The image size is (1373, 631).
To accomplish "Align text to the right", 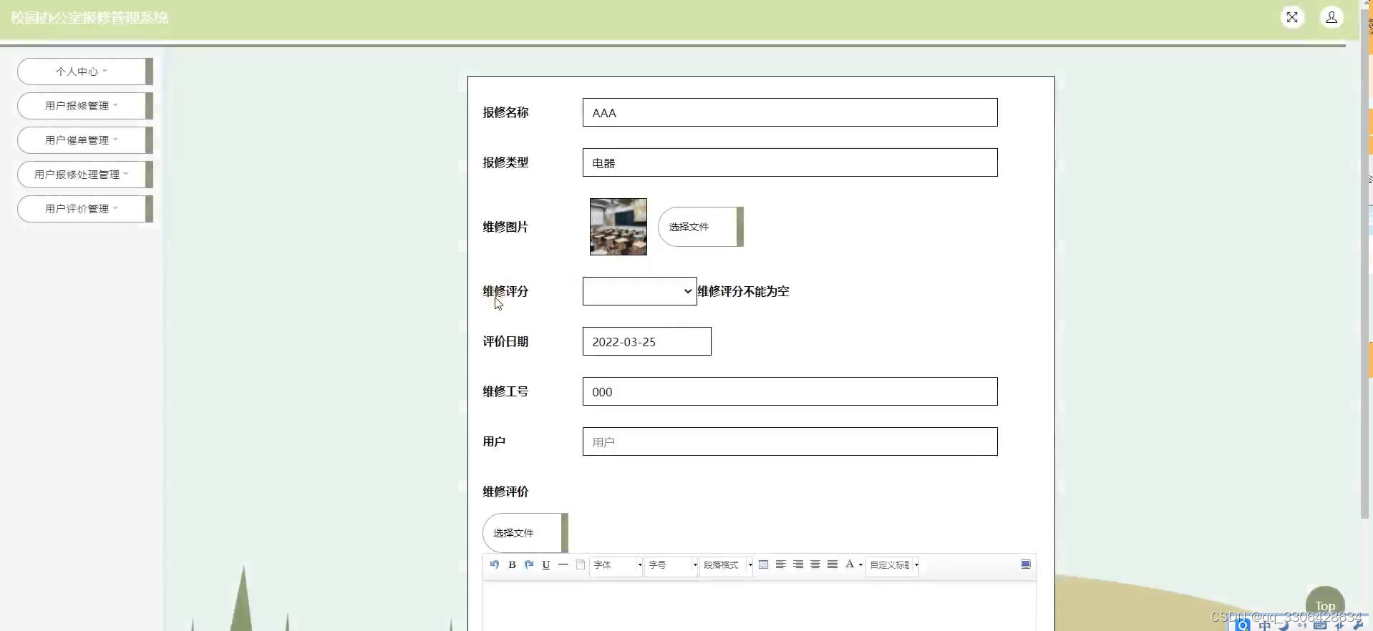I will click(x=798, y=564).
